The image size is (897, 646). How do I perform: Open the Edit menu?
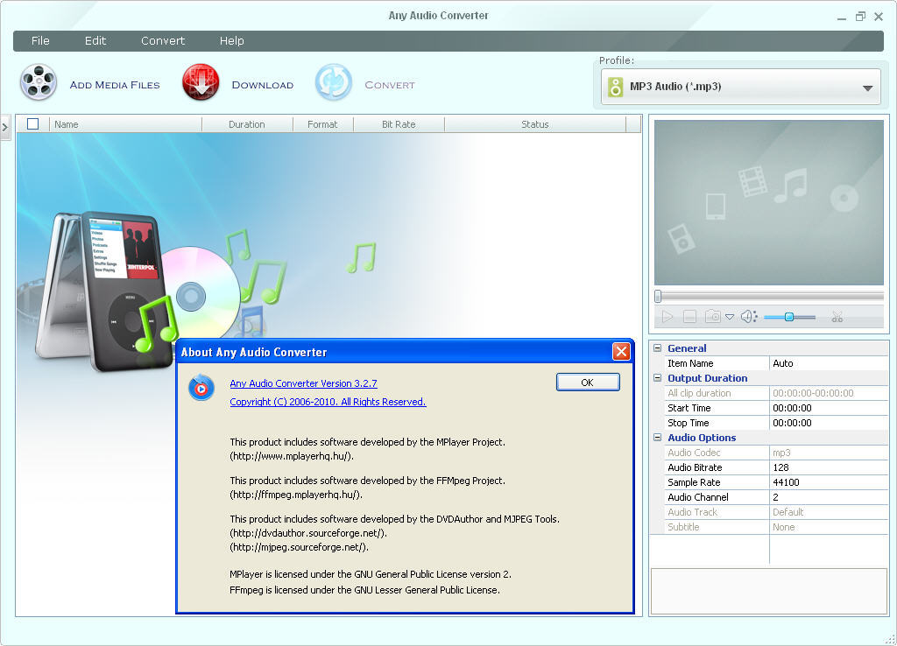pos(95,40)
